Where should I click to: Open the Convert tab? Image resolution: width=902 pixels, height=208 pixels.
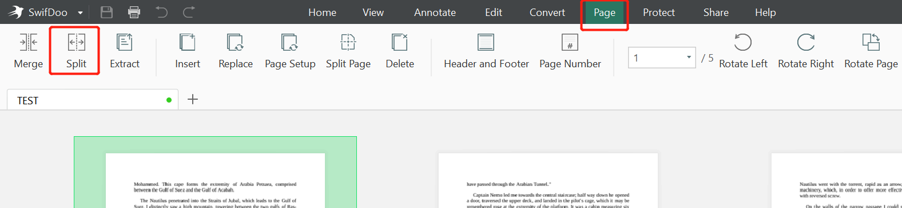(x=547, y=13)
